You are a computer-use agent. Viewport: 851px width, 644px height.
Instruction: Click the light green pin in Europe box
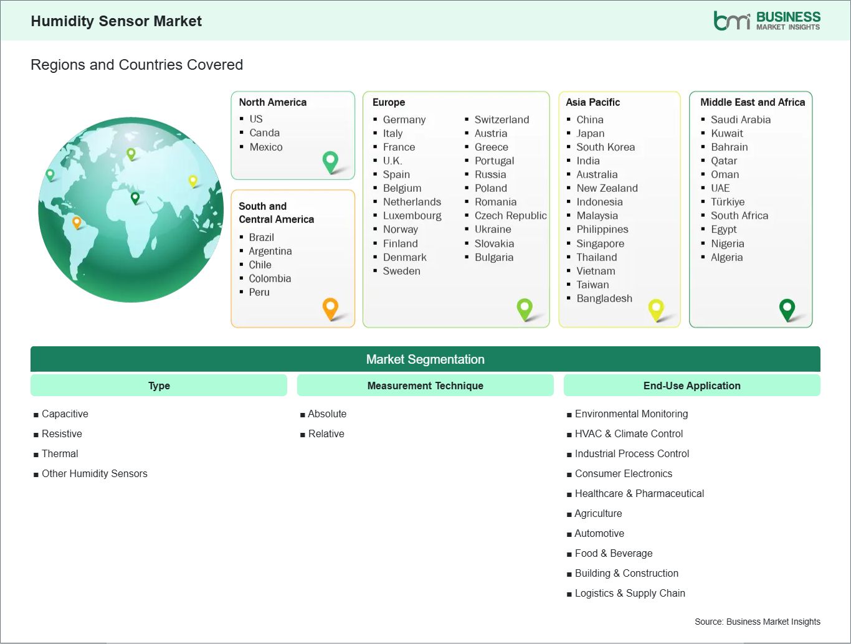pos(525,308)
